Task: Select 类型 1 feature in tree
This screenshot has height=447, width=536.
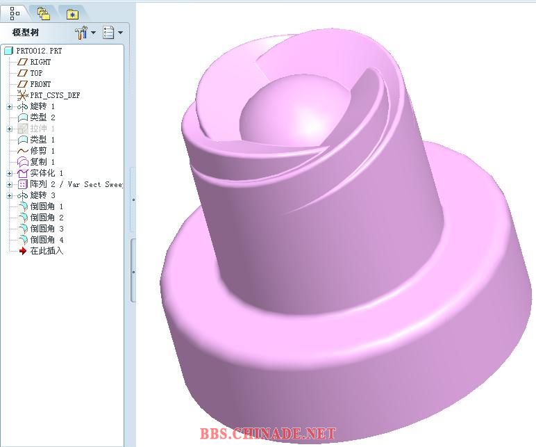Action: pos(42,140)
